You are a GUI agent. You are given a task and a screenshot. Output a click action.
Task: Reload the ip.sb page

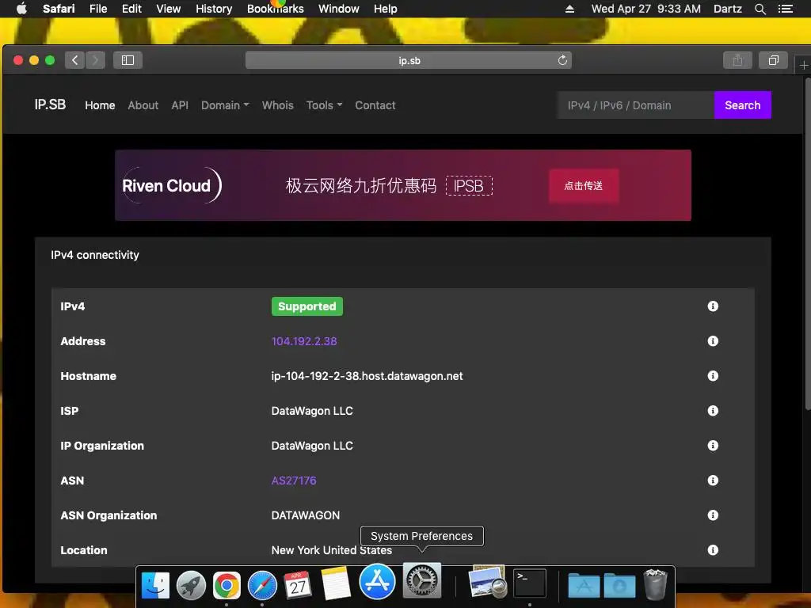coord(562,60)
